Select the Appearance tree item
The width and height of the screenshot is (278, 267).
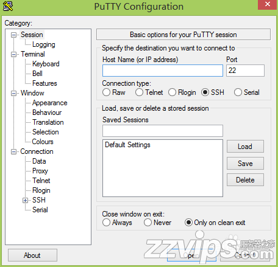coord(50,103)
